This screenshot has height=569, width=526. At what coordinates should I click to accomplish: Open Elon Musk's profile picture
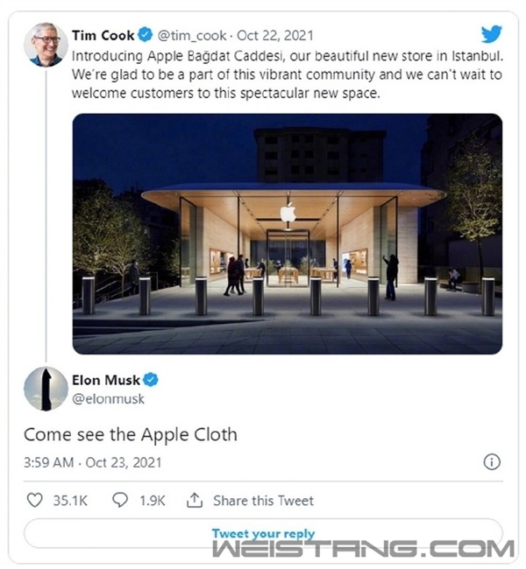(45, 389)
